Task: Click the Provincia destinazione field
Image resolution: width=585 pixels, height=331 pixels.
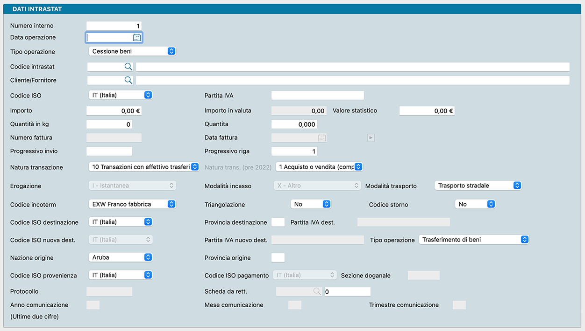Action: click(278, 222)
